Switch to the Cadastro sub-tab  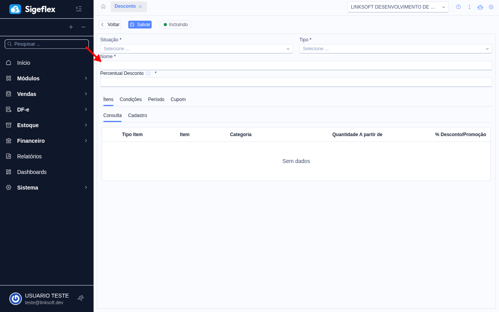point(137,115)
